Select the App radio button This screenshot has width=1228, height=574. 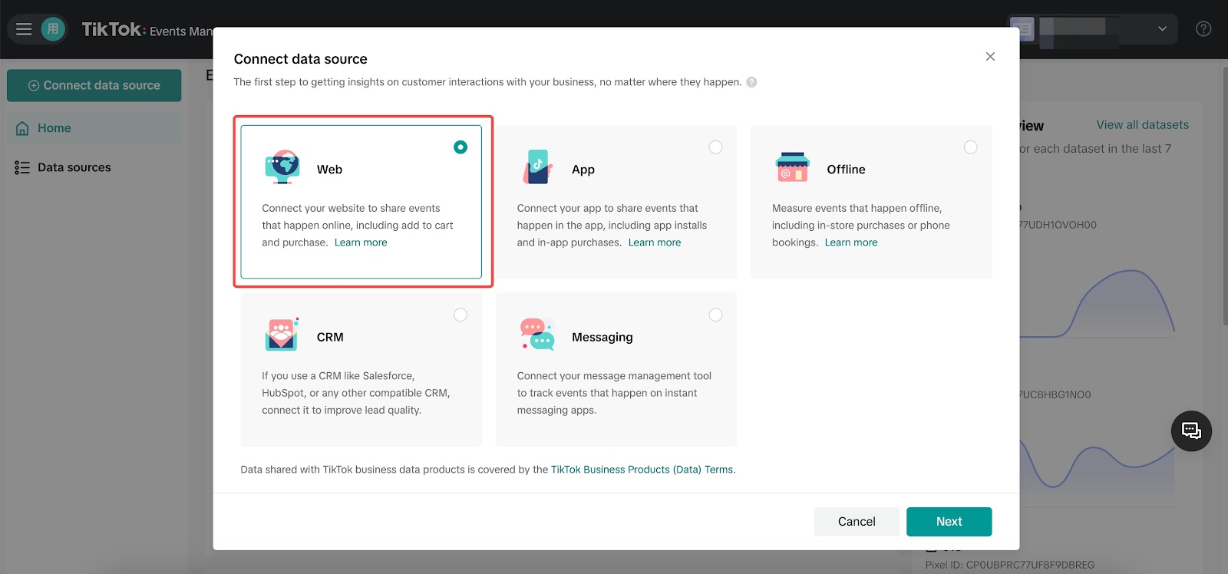tap(715, 147)
